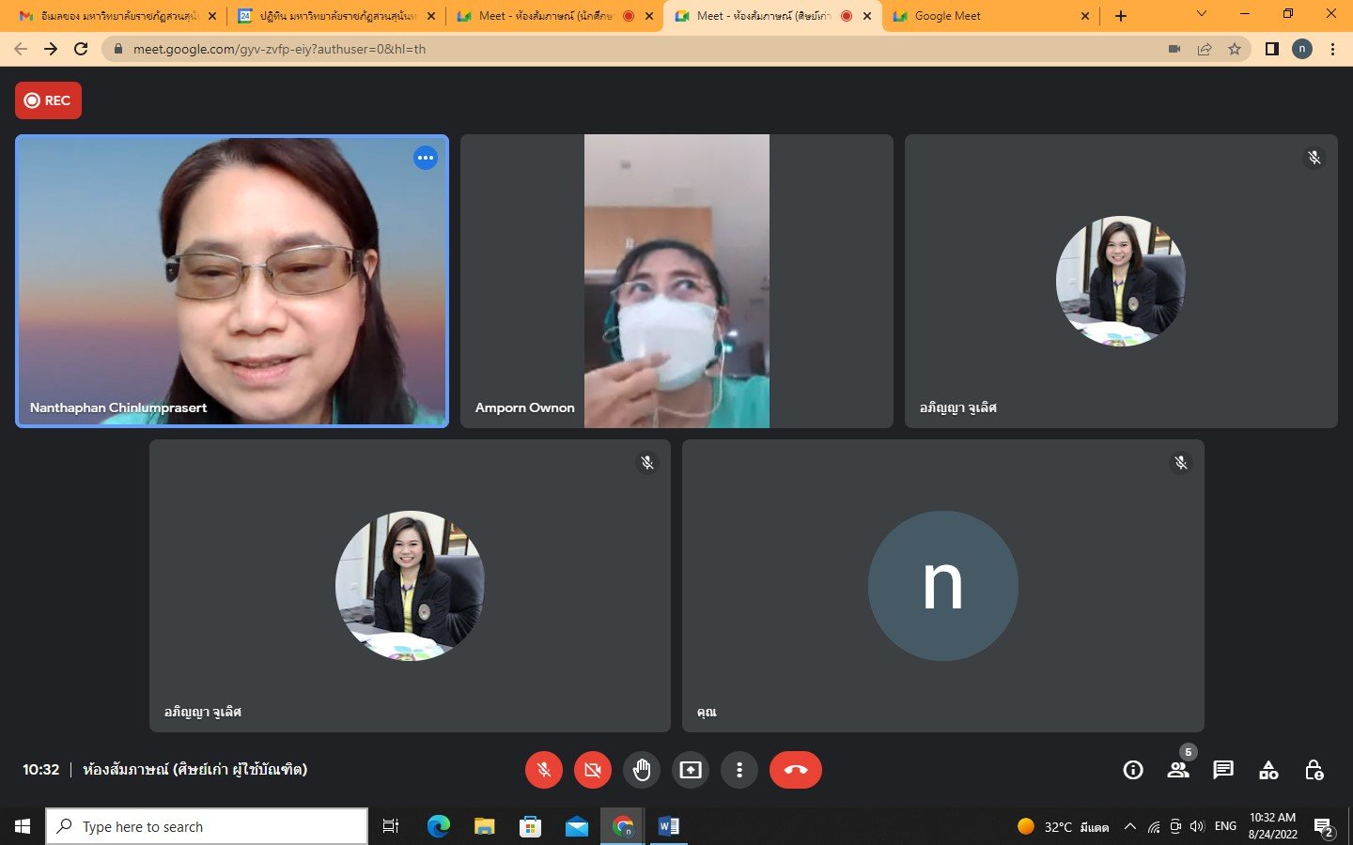This screenshot has height=845, width=1353.
Task: Click the red REC recording indicator
Action: pos(48,100)
